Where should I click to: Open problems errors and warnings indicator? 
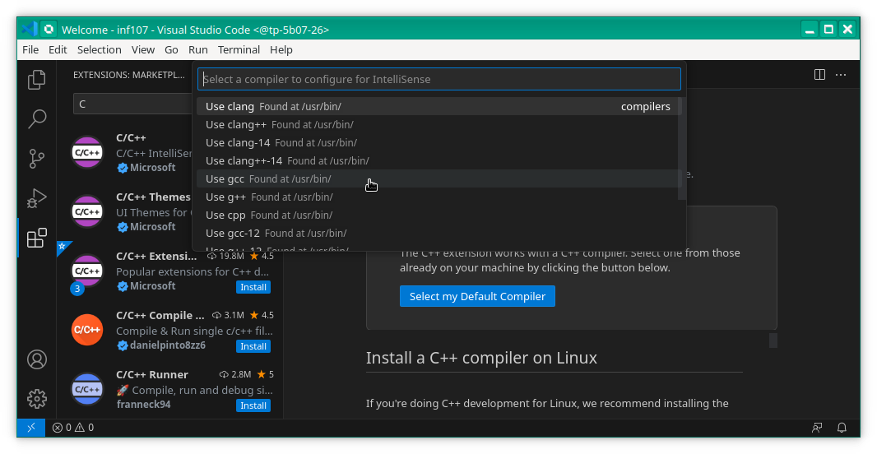click(73, 428)
